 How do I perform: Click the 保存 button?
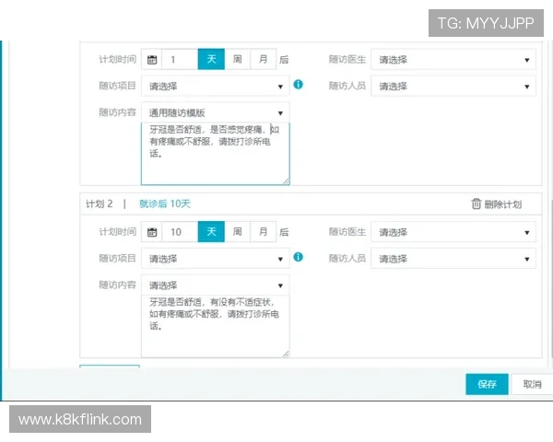click(x=487, y=384)
